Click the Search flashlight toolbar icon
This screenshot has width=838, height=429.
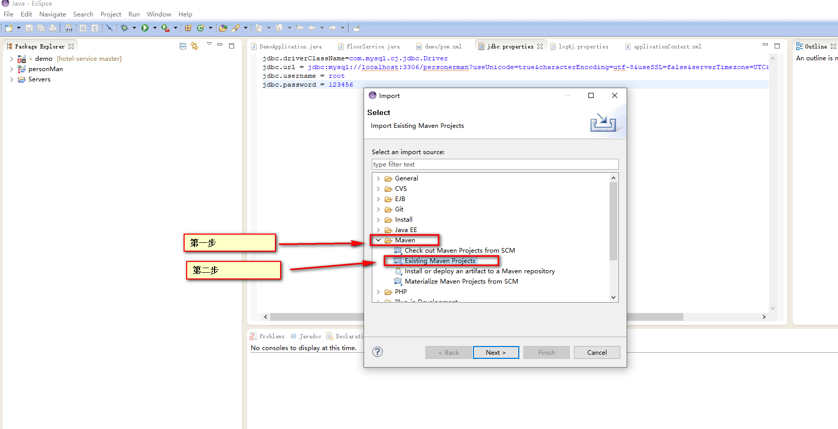(x=236, y=28)
